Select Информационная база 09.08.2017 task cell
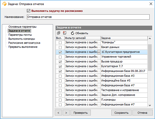The height and width of the screenshot is (119, 155). 124,71
